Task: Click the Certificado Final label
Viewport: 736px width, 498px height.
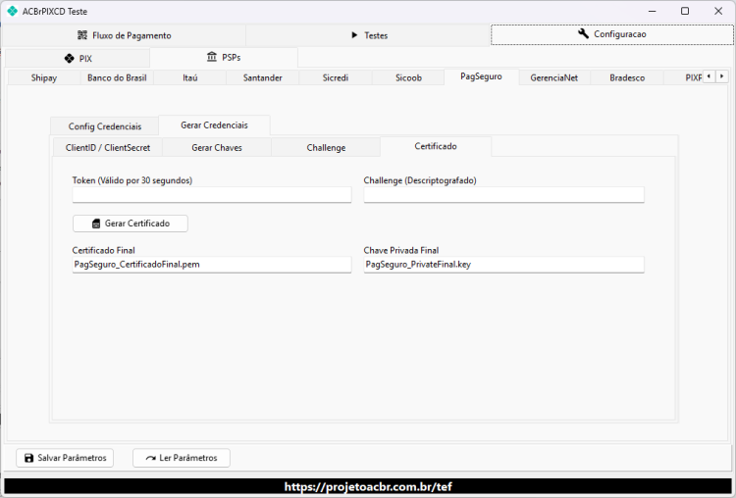Action: click(103, 250)
